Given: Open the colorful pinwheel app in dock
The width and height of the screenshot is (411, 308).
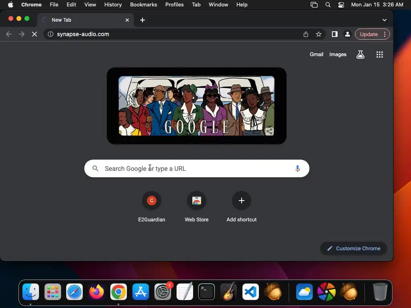Looking at the screenshot, I should (x=326, y=292).
